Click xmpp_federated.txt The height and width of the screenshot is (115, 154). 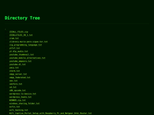pyautogui.click(x=20, y=78)
